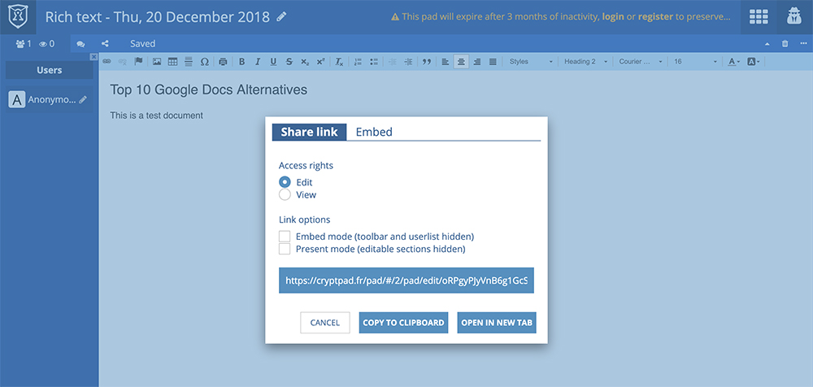This screenshot has width=813, height=387.
Task: Click OPEN IN NEW TAB button
Action: [x=497, y=322]
